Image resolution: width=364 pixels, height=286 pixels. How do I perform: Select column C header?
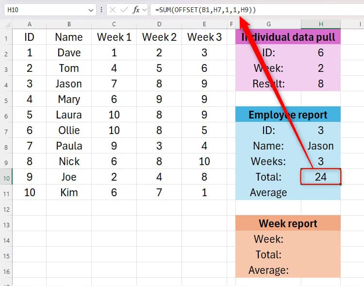[x=114, y=24]
